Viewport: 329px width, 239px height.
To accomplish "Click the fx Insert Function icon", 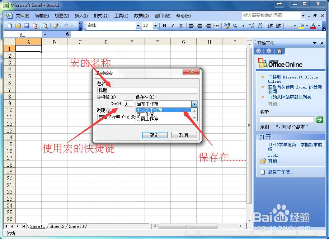I will [67, 34].
